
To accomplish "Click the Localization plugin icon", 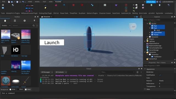I will click(x=169, y=5).
